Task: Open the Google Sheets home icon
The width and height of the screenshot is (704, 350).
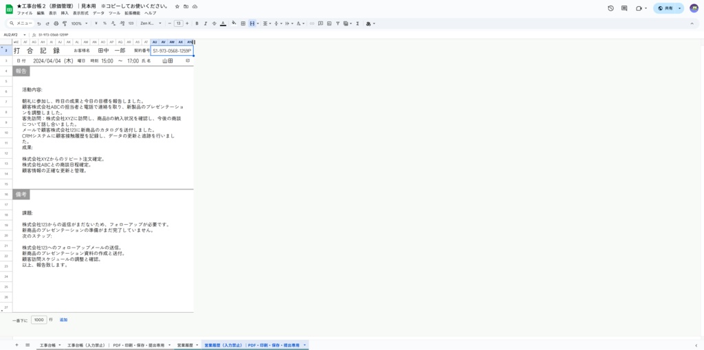Action: [9, 9]
